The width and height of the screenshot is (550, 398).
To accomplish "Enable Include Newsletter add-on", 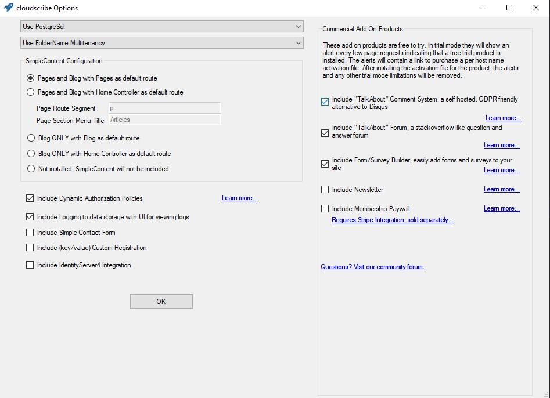I will pyautogui.click(x=325, y=190).
